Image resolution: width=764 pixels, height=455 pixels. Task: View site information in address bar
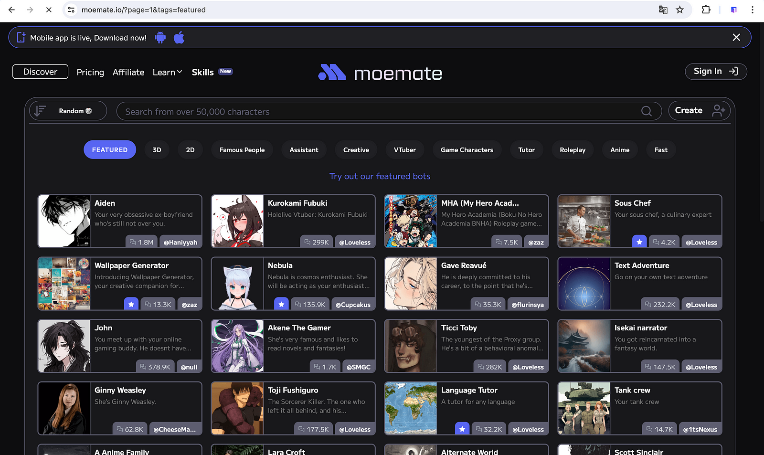pyautogui.click(x=71, y=10)
